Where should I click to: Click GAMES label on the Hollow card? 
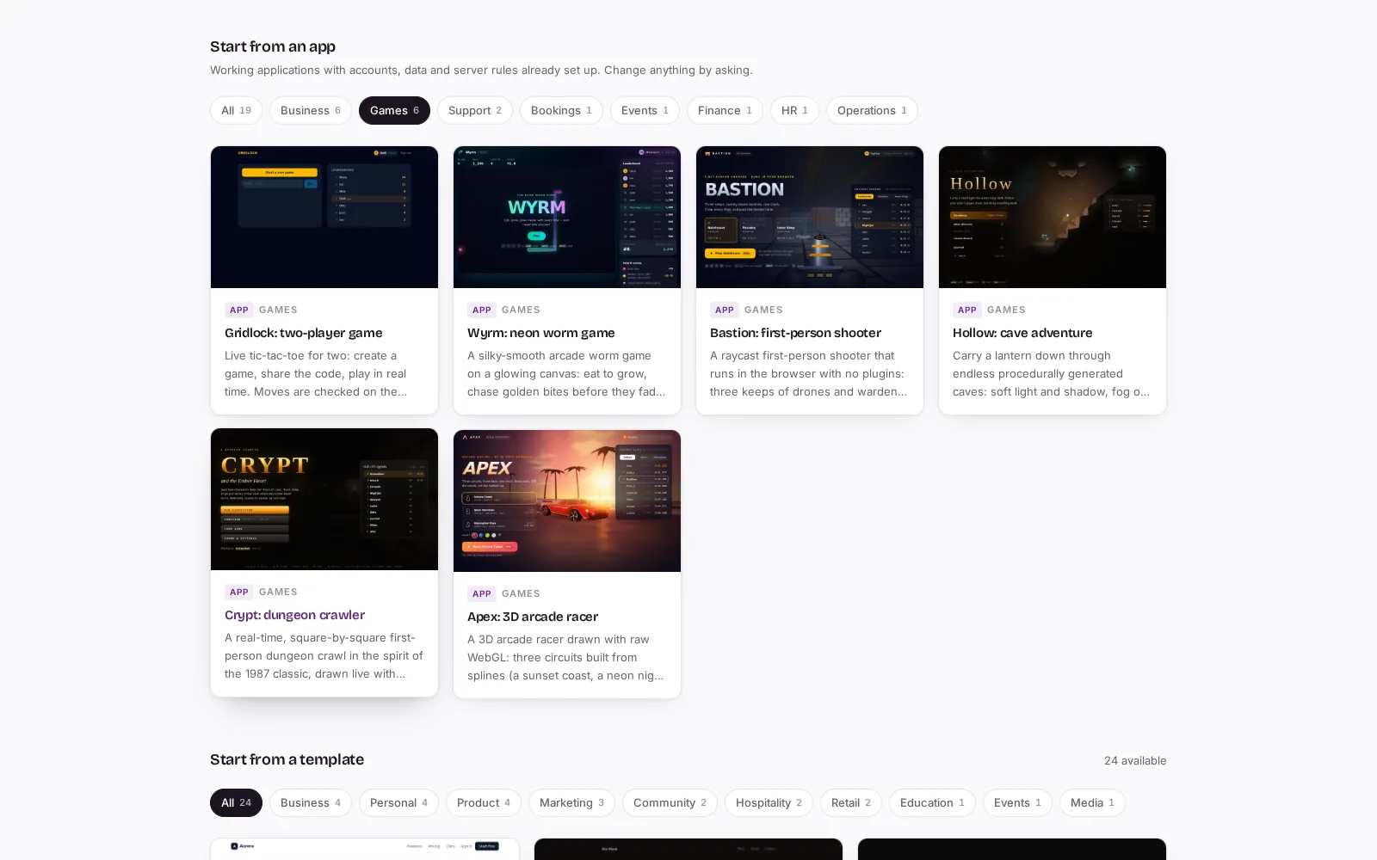[x=1006, y=310]
